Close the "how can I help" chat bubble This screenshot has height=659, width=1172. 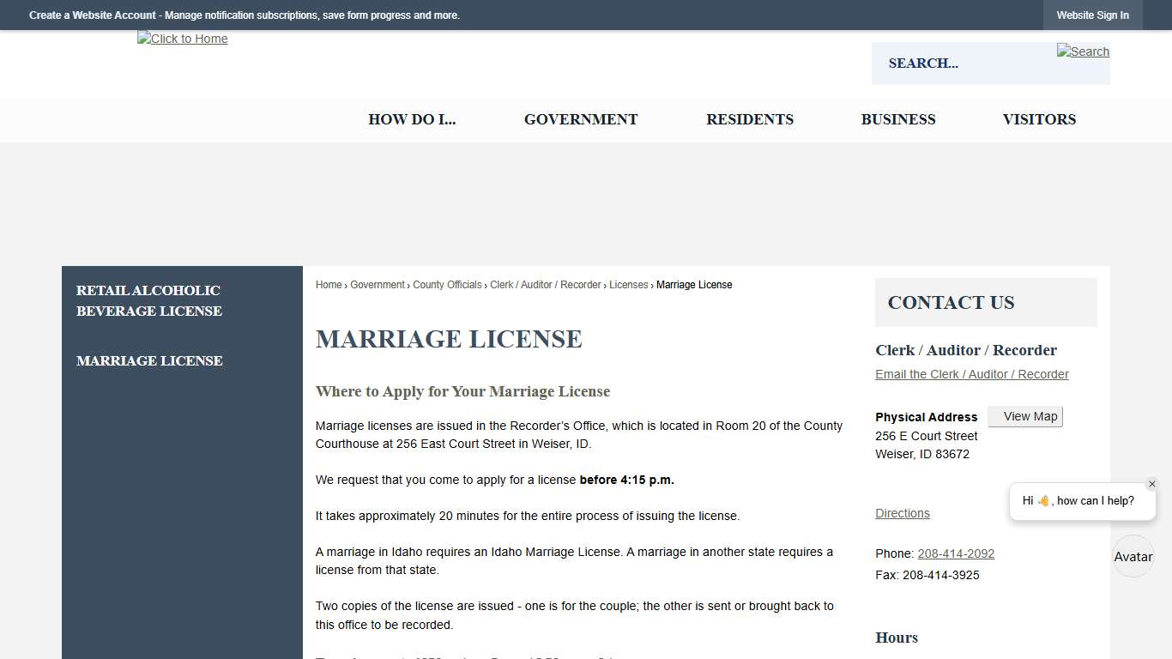[x=1152, y=483]
